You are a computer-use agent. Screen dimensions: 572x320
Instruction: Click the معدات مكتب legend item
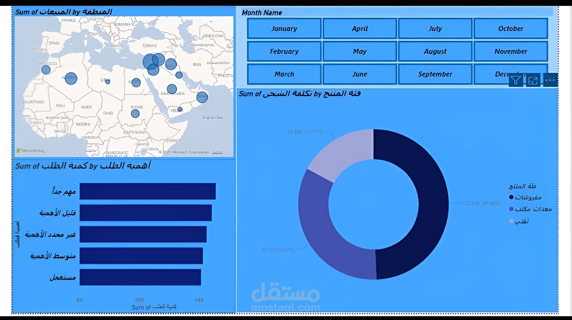tap(530, 209)
